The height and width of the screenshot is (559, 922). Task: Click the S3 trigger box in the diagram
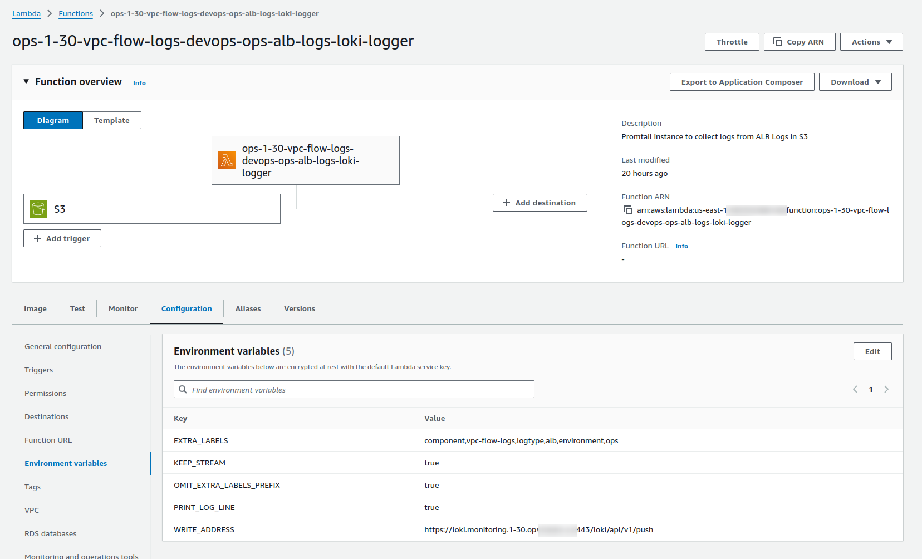pyautogui.click(x=152, y=209)
